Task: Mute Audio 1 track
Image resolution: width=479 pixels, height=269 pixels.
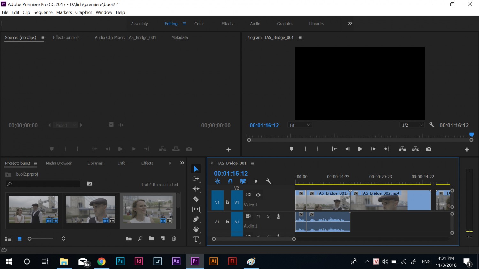Action: click(258, 216)
